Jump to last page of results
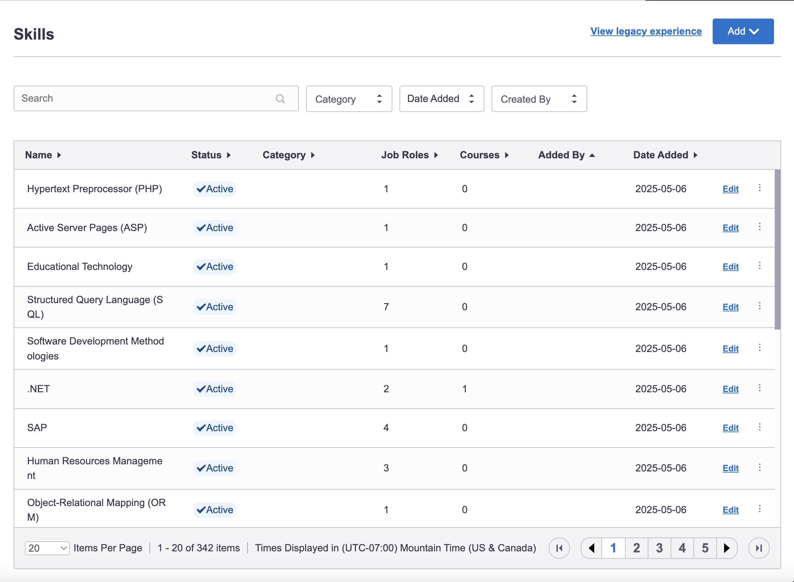 pos(759,548)
